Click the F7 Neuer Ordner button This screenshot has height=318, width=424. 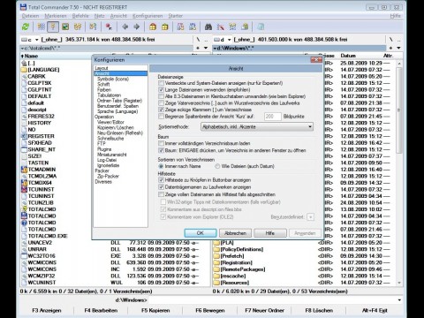pos(264,310)
